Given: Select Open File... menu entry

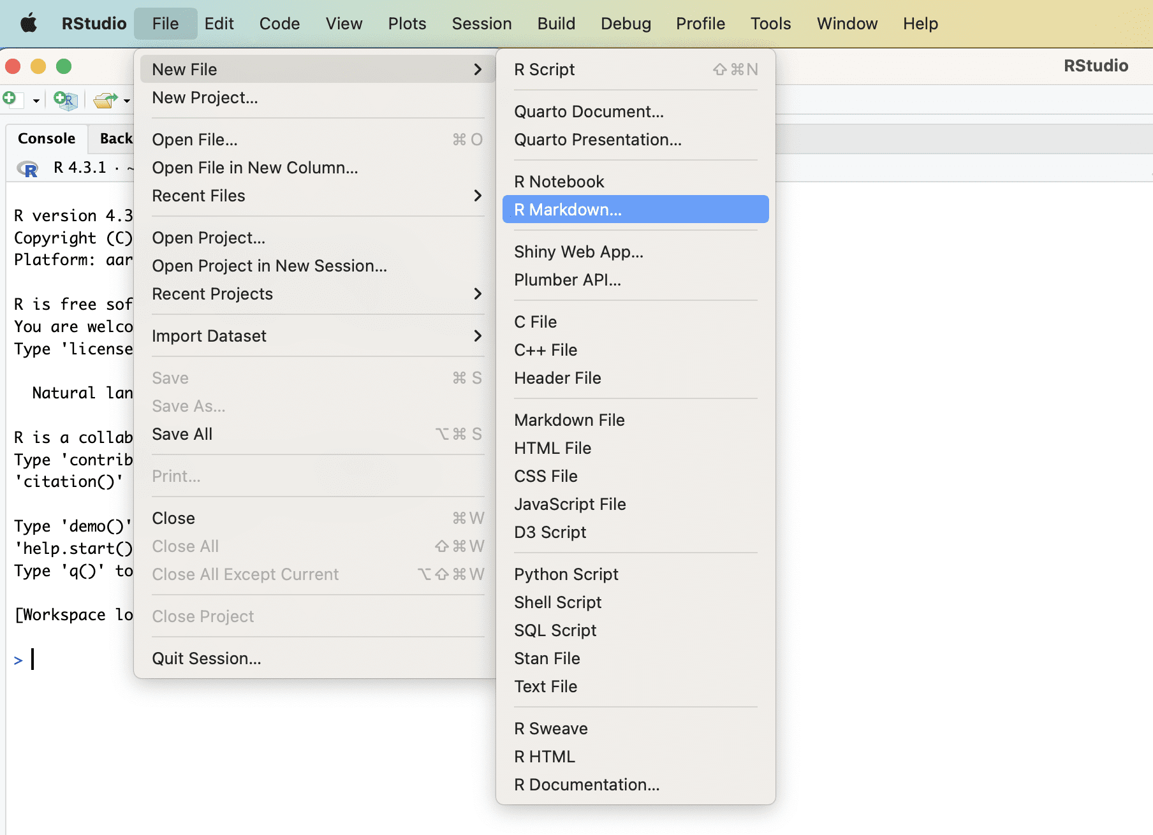Looking at the screenshot, I should [317, 140].
